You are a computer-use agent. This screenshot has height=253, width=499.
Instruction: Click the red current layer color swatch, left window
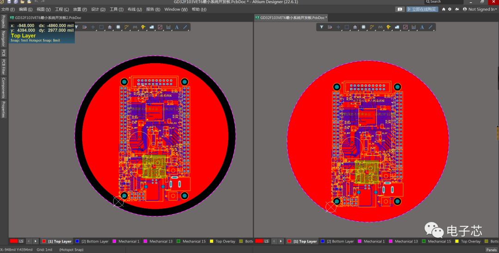coord(14,241)
